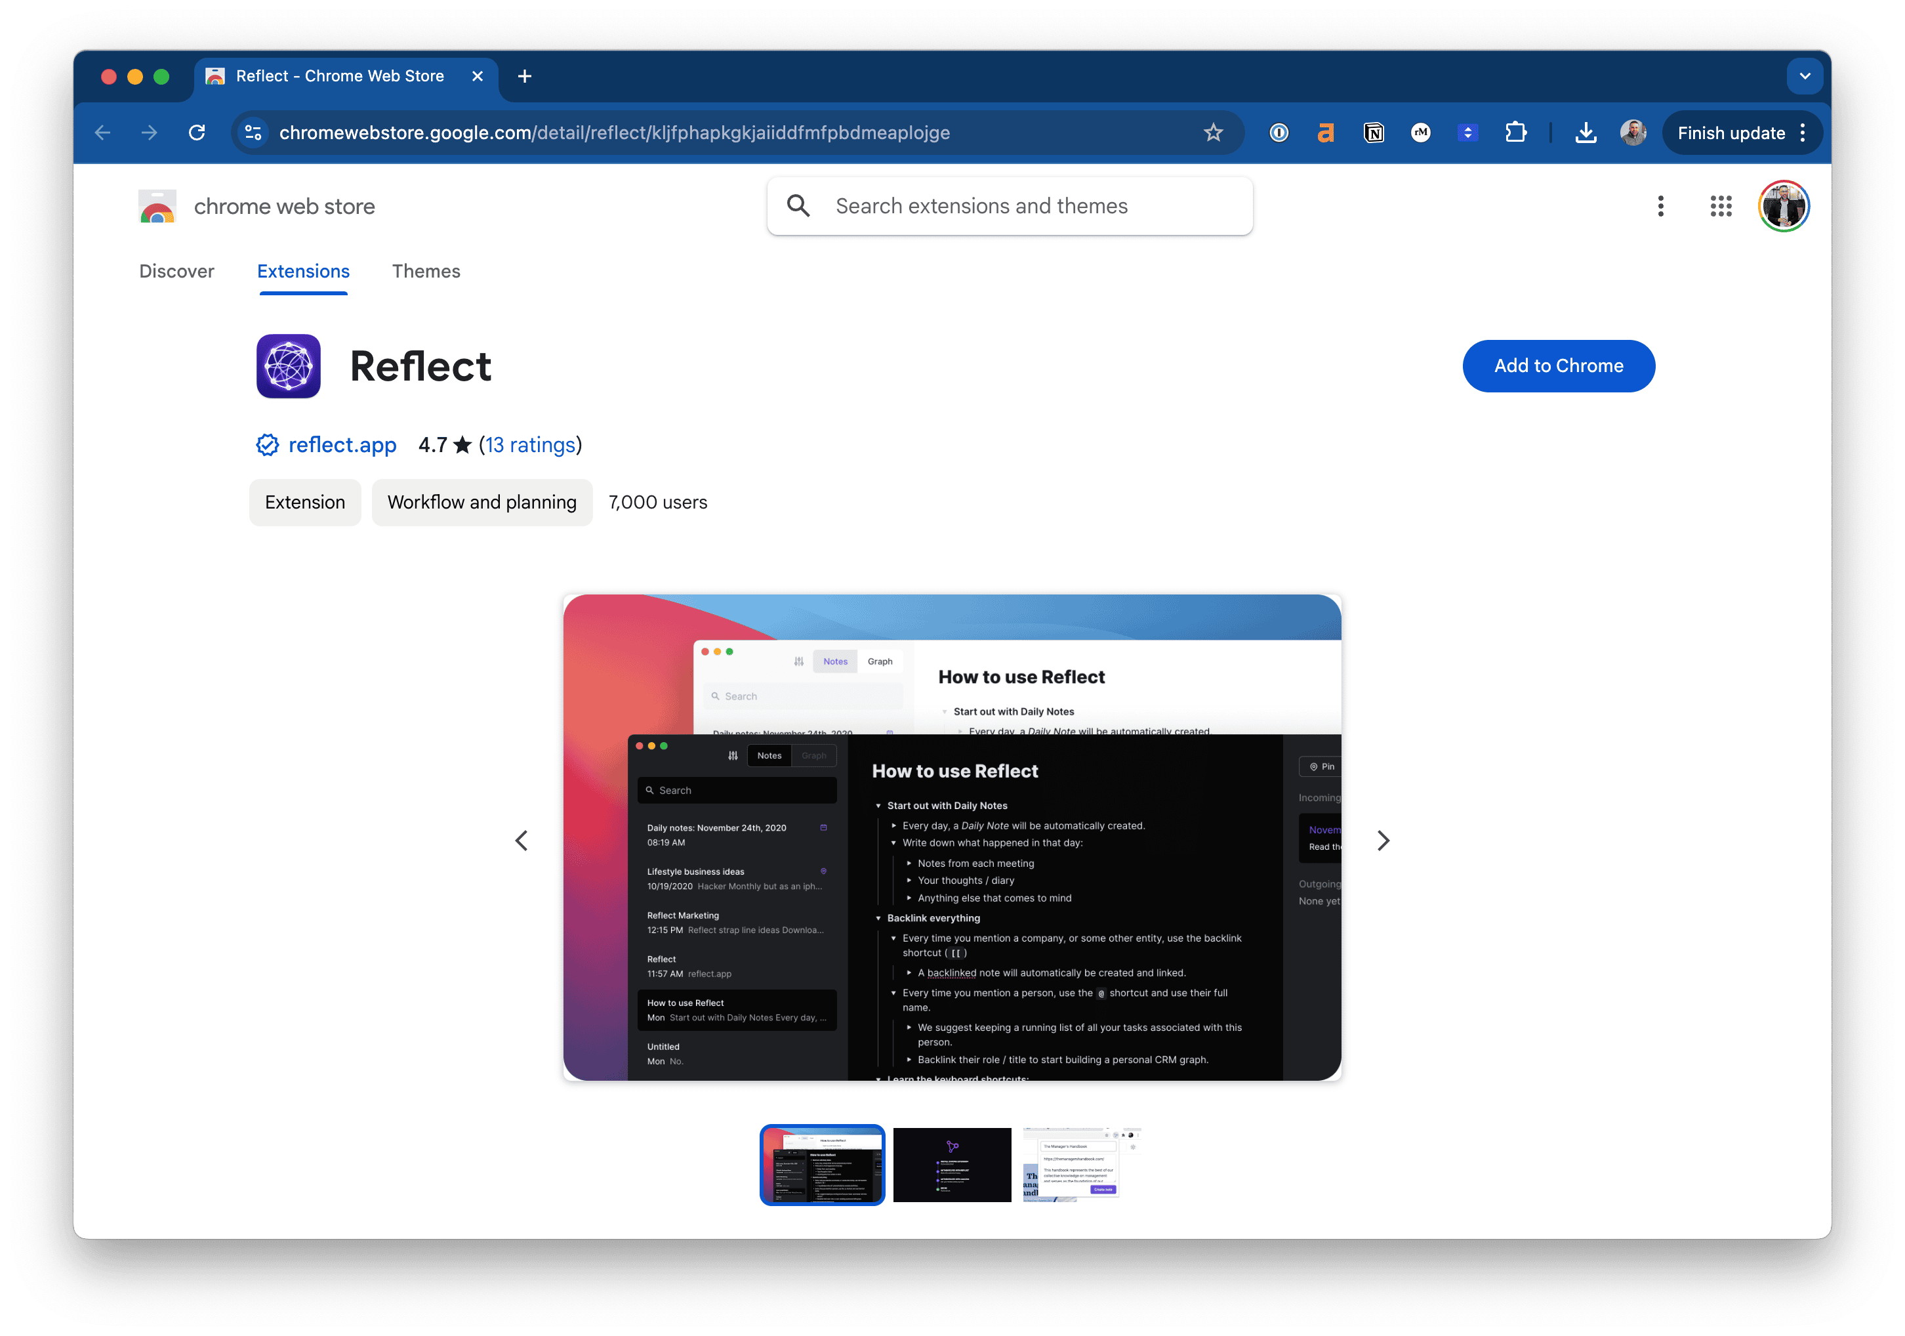The image size is (1905, 1336).
Task: Click the Search extensions and themes field
Action: pos(1010,207)
